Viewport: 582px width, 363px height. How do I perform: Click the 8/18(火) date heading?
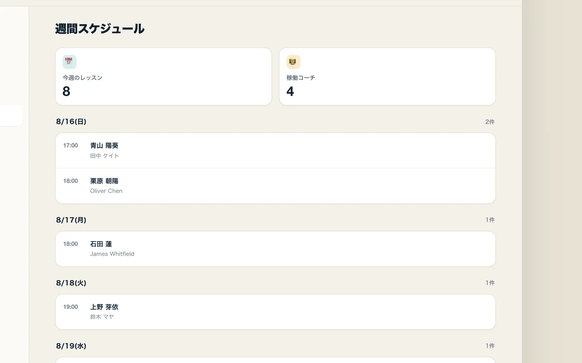[71, 283]
